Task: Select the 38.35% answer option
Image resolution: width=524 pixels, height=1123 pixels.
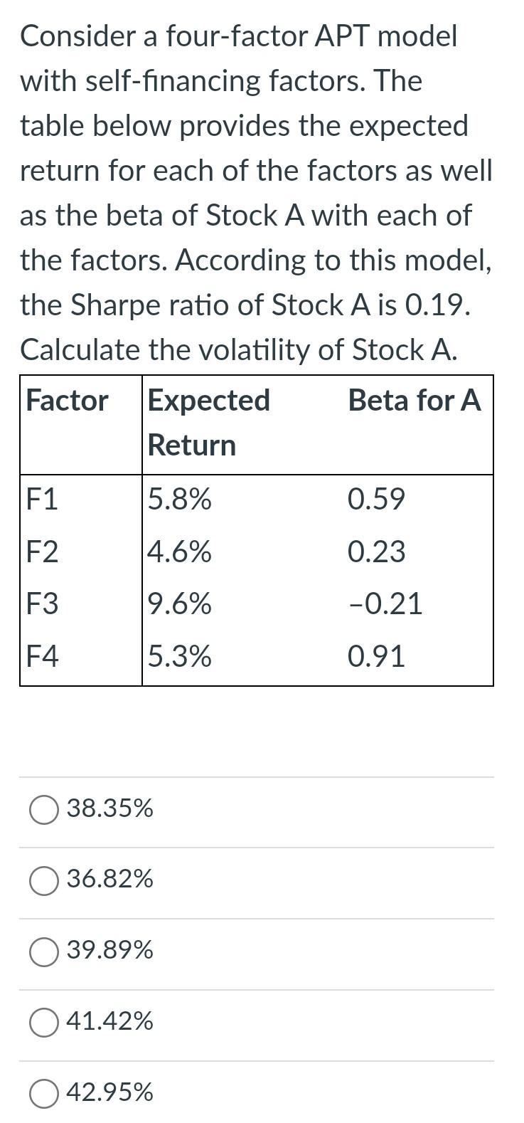Action: coord(44,809)
